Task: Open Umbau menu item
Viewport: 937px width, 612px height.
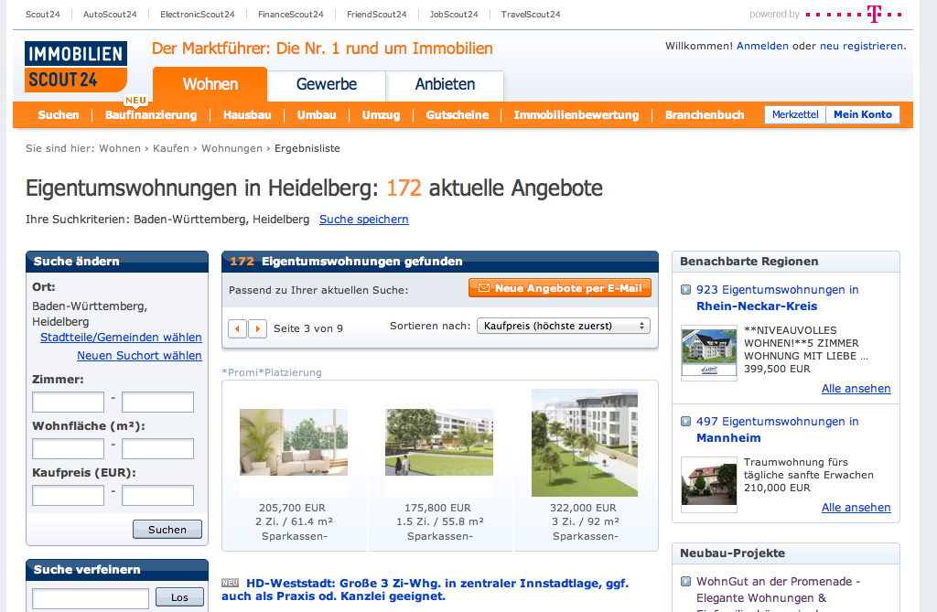Action: [317, 114]
